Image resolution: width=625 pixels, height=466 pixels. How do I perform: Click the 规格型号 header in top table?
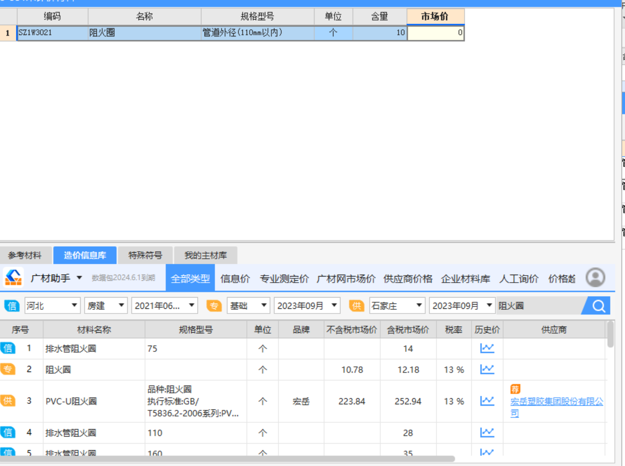click(257, 16)
